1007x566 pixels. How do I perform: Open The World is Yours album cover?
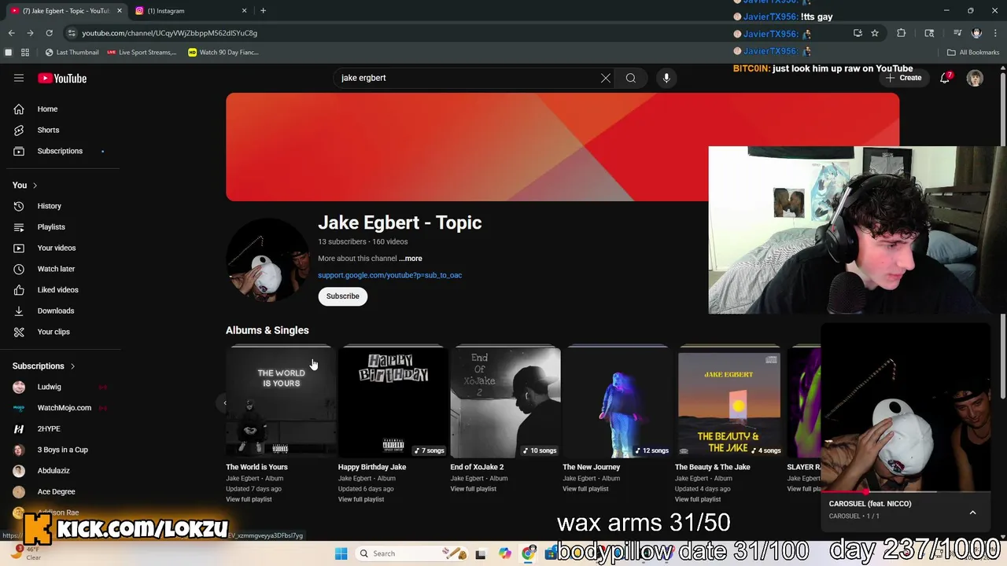point(280,402)
